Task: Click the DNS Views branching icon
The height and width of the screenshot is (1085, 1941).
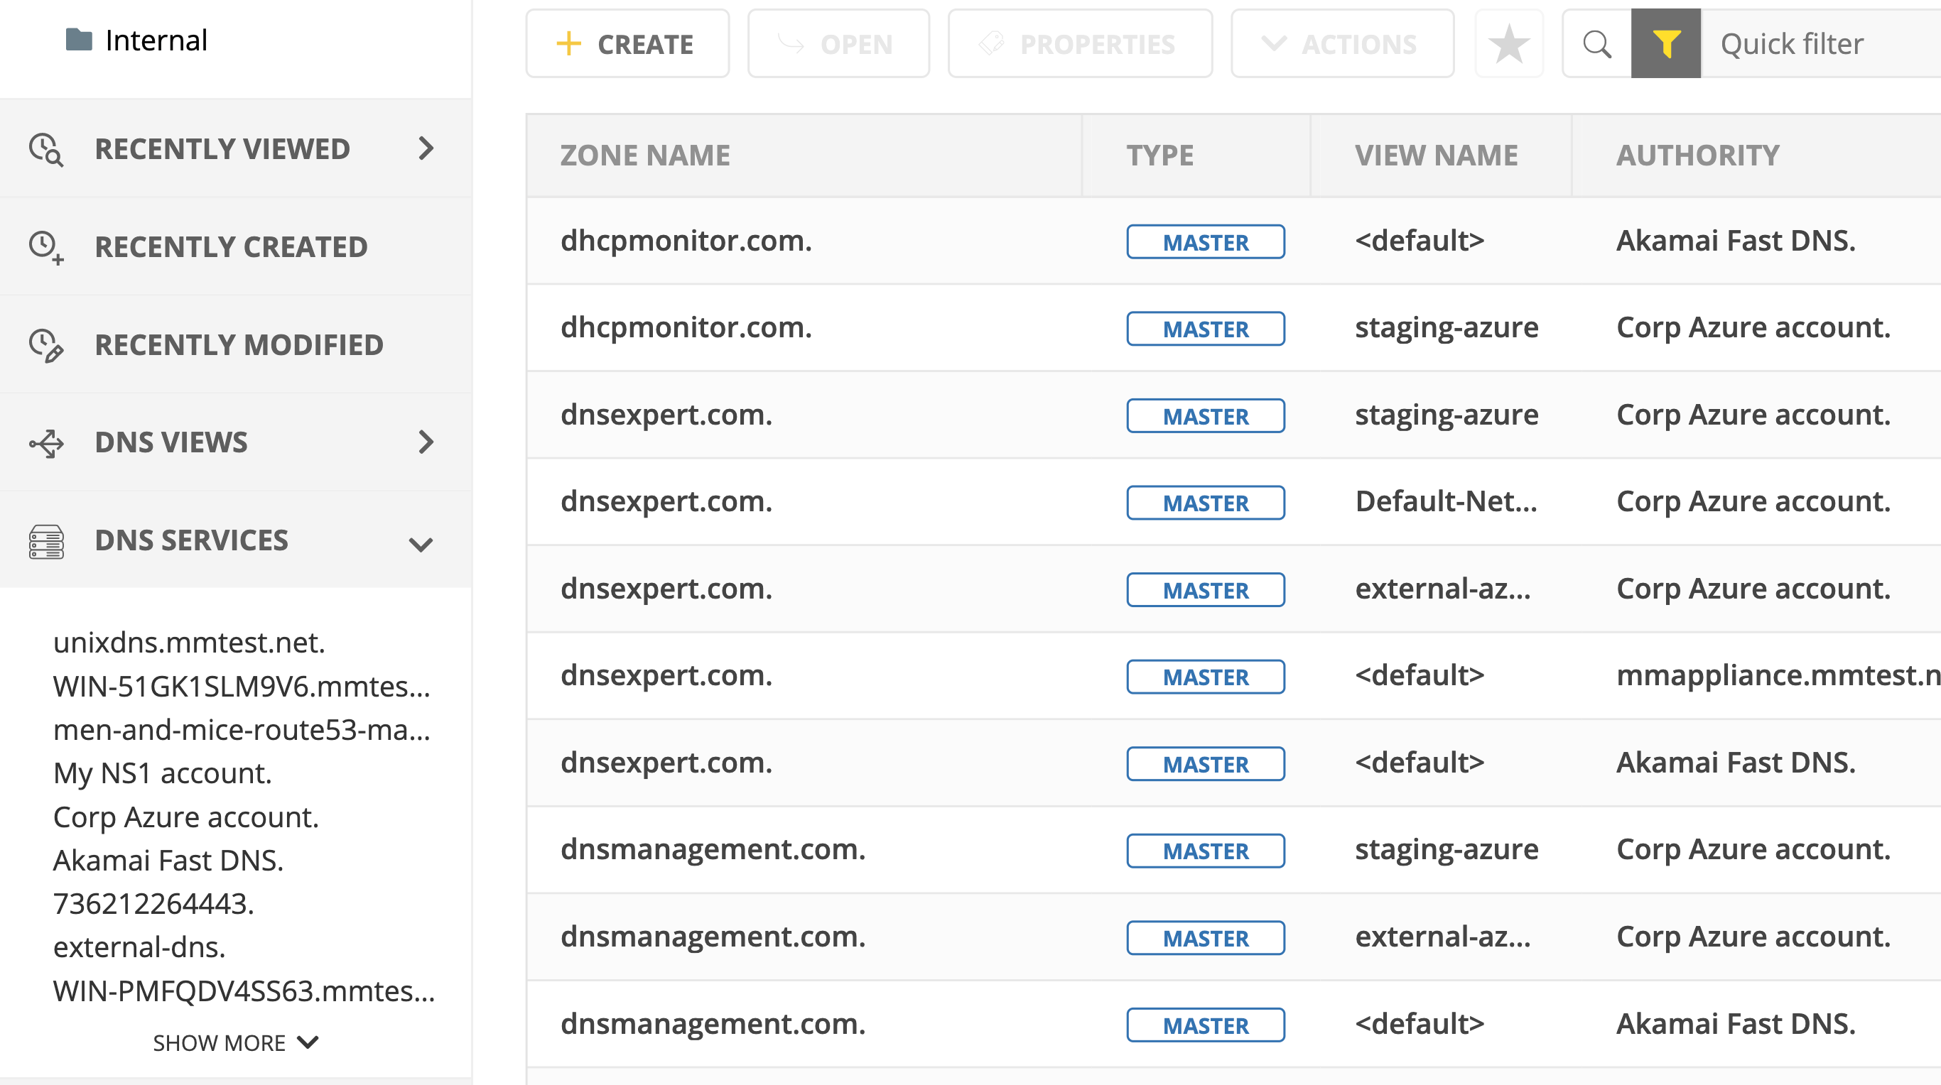Action: [x=46, y=443]
